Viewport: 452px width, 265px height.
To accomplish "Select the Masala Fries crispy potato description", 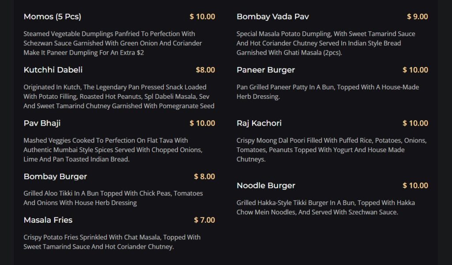I will 112,242.
